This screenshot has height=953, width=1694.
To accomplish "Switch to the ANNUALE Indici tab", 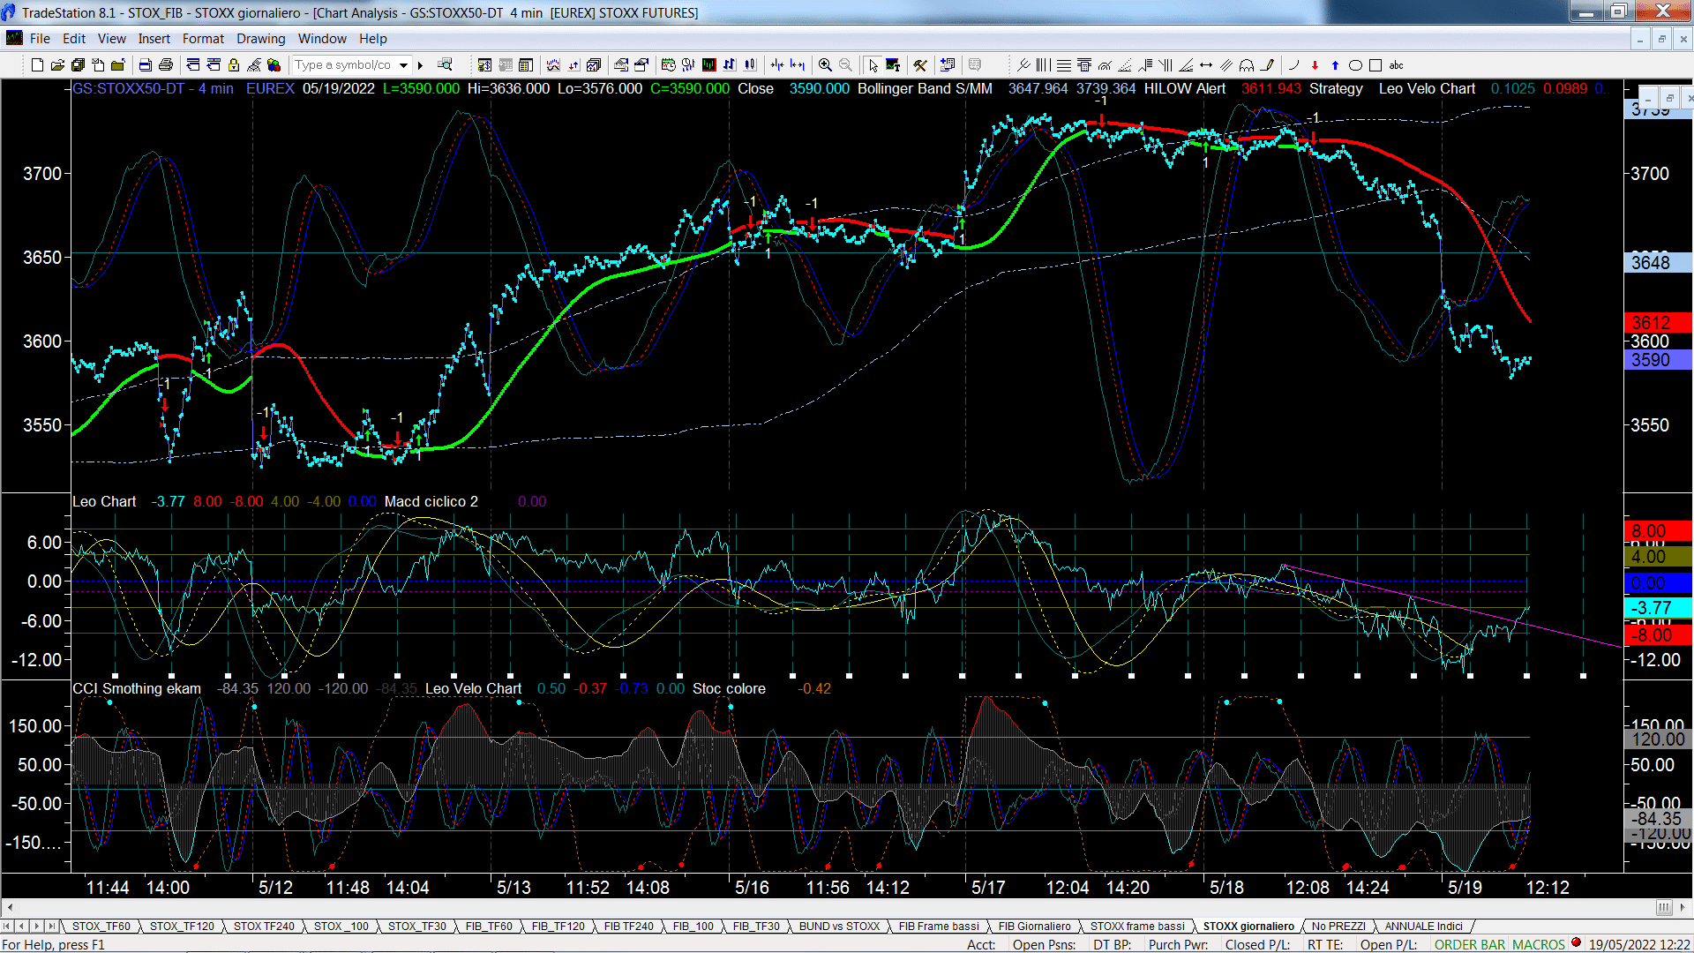I will 1423,926.
